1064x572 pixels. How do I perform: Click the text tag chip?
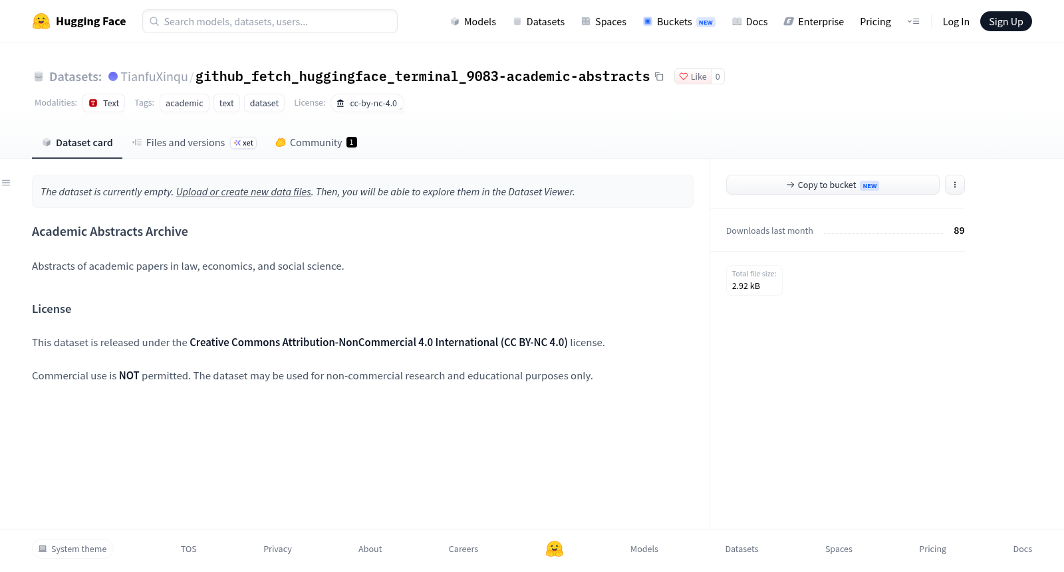pos(227,103)
